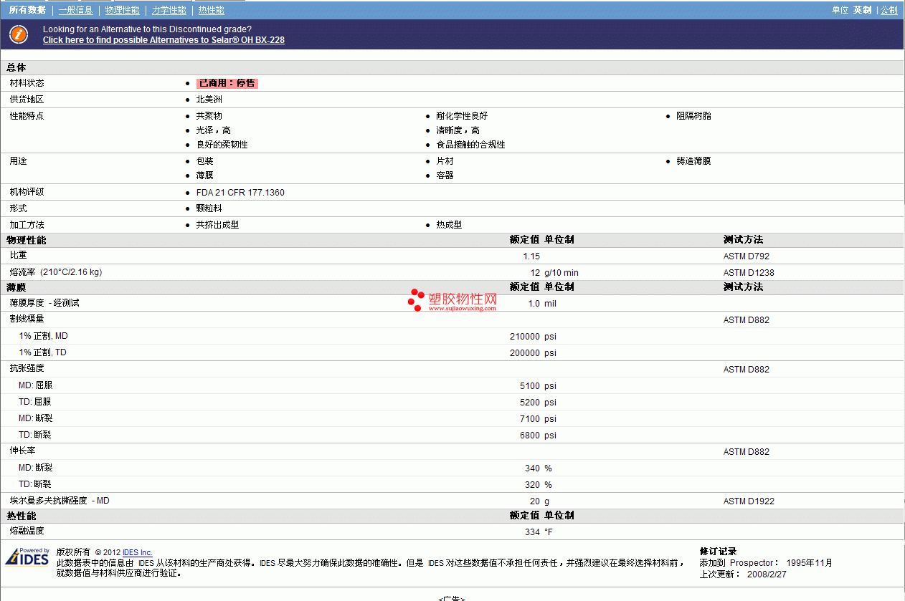Image resolution: width=905 pixels, height=601 pixels.
Task: Select the 光泽，高 feature
Action: [x=214, y=130]
